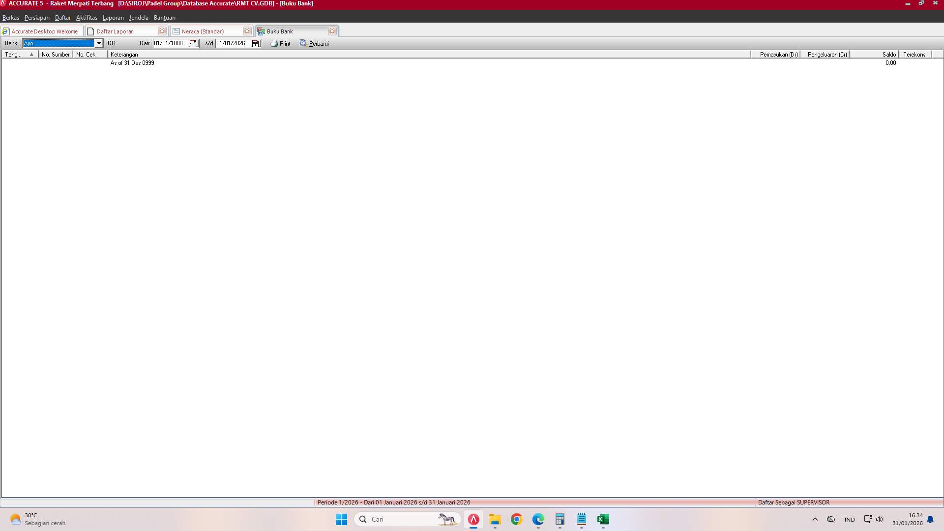The width and height of the screenshot is (944, 531).
Task: Switch keyboard language via the IND indicator
Action: pos(850,520)
